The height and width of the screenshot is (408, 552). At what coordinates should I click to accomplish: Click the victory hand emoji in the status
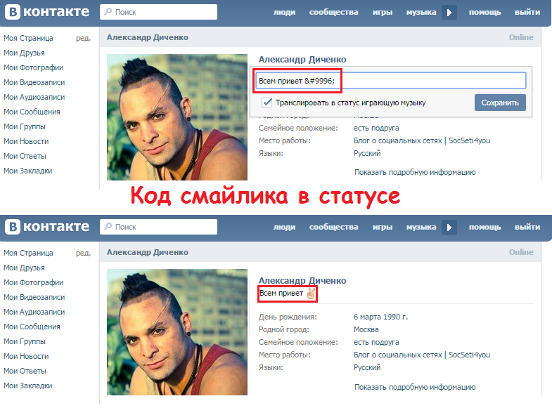coord(311,294)
